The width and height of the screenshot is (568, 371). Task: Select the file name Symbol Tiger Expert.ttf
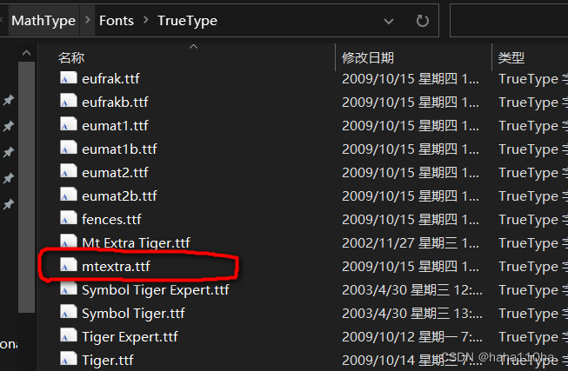[x=156, y=290]
